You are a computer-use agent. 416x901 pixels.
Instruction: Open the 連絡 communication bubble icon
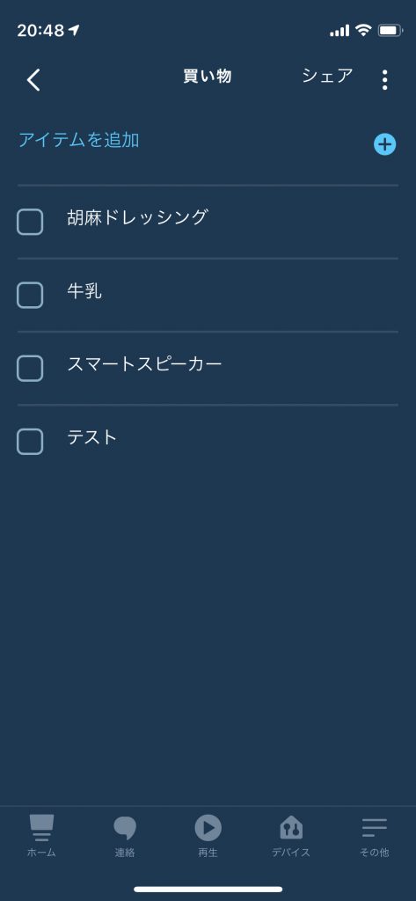[x=125, y=828]
